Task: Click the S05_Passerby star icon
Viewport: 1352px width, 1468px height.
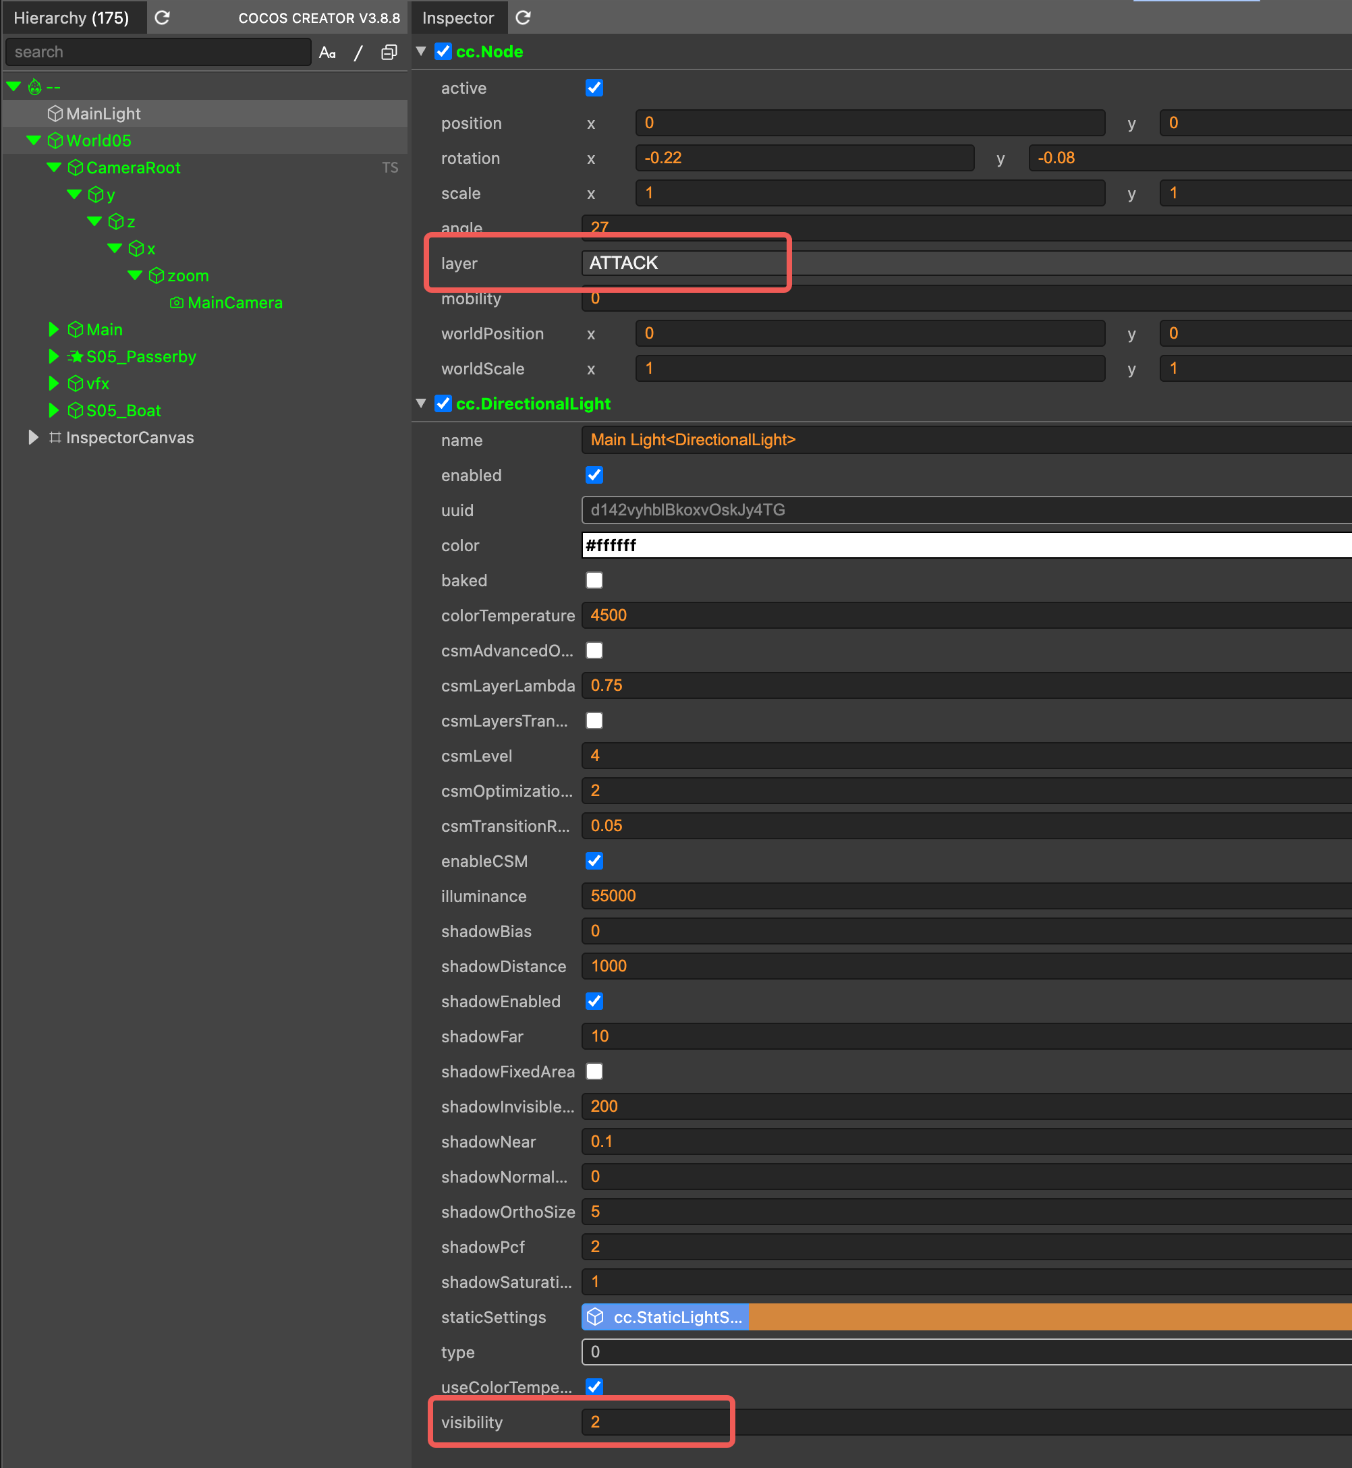Action: click(76, 357)
